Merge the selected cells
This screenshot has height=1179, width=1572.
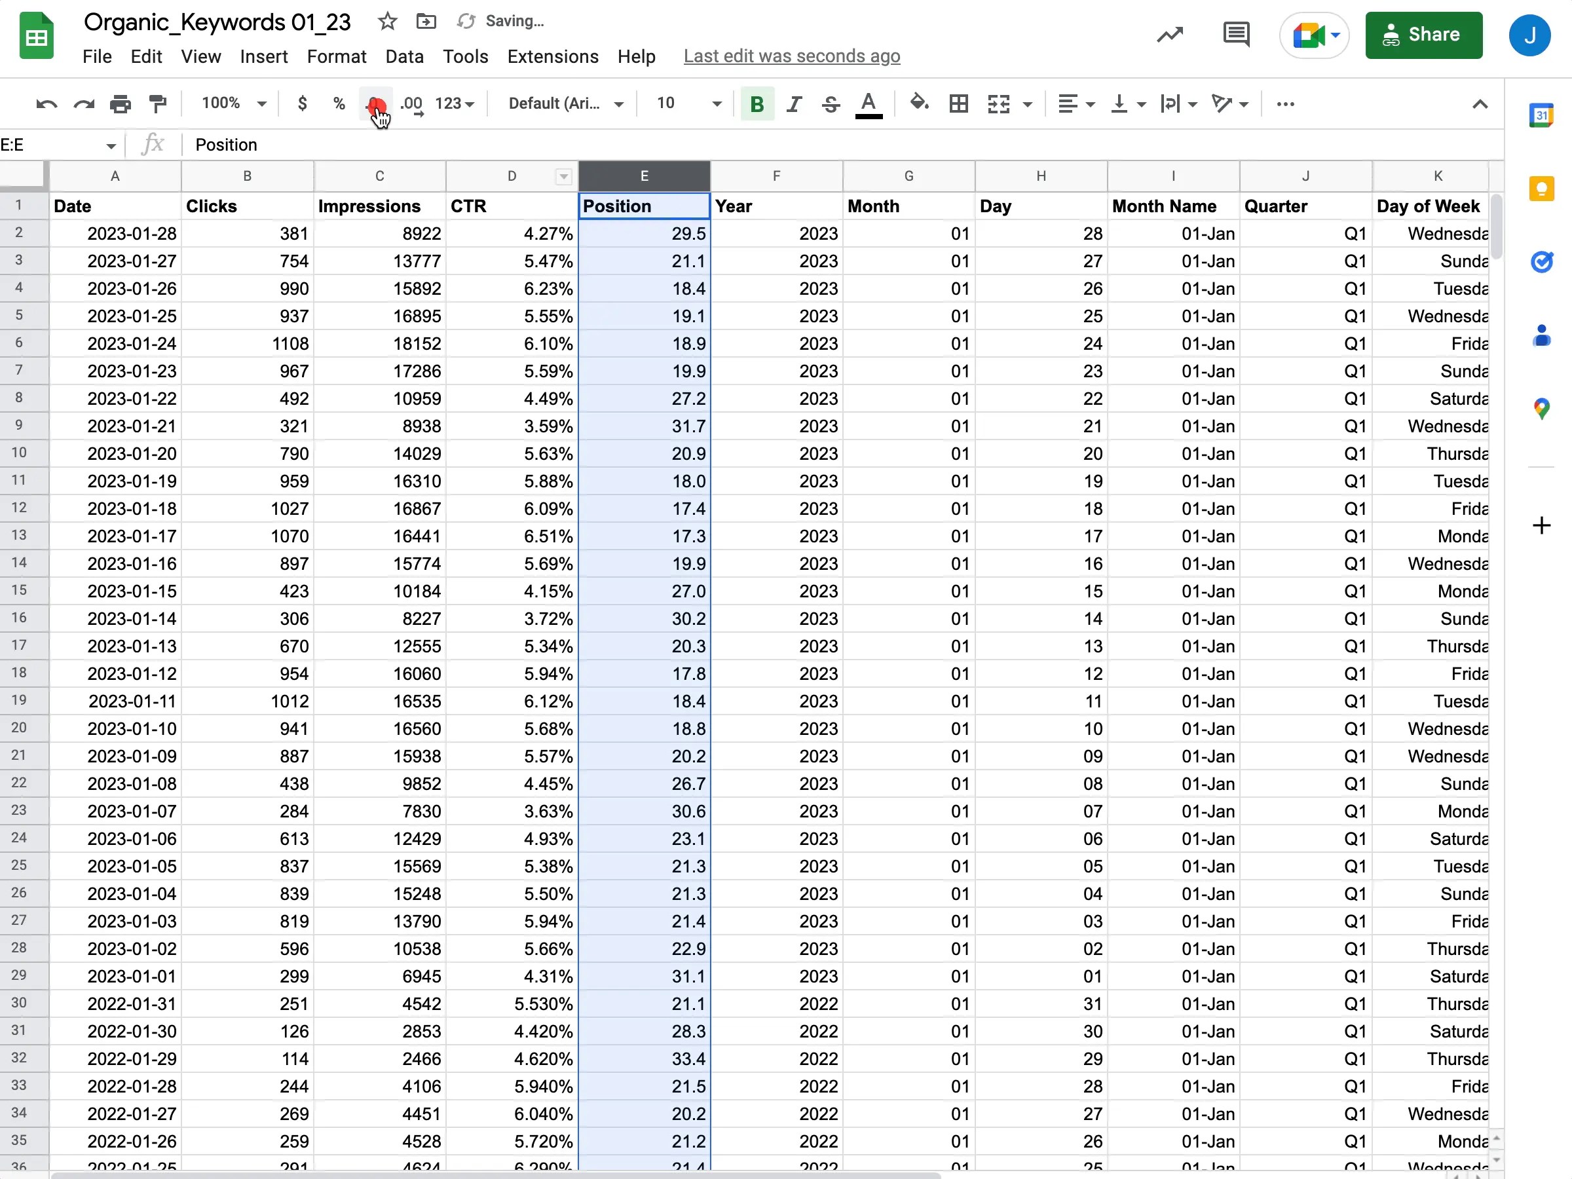tap(998, 103)
